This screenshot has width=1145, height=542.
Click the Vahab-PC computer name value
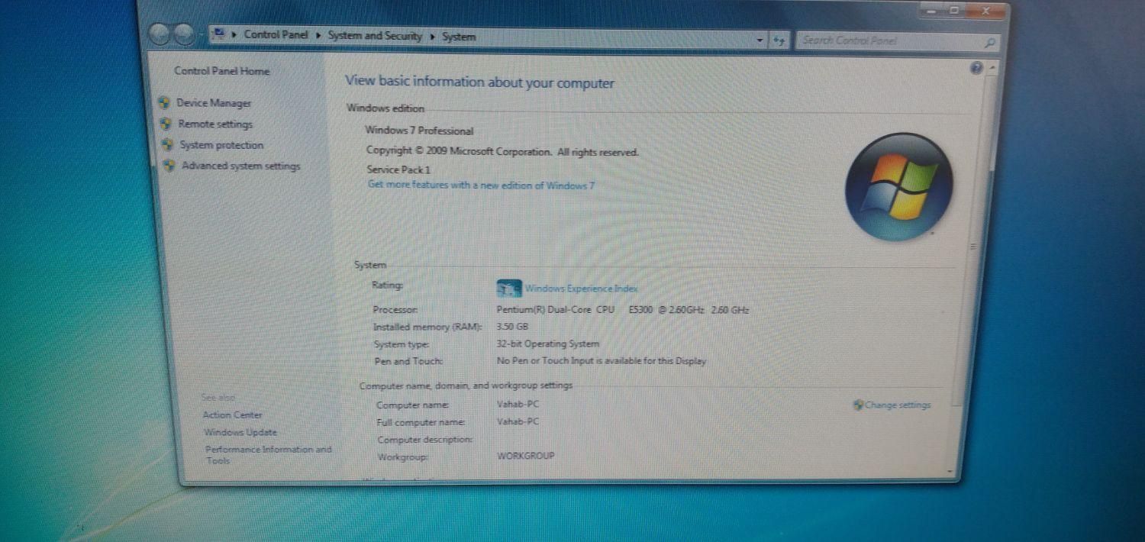(518, 405)
